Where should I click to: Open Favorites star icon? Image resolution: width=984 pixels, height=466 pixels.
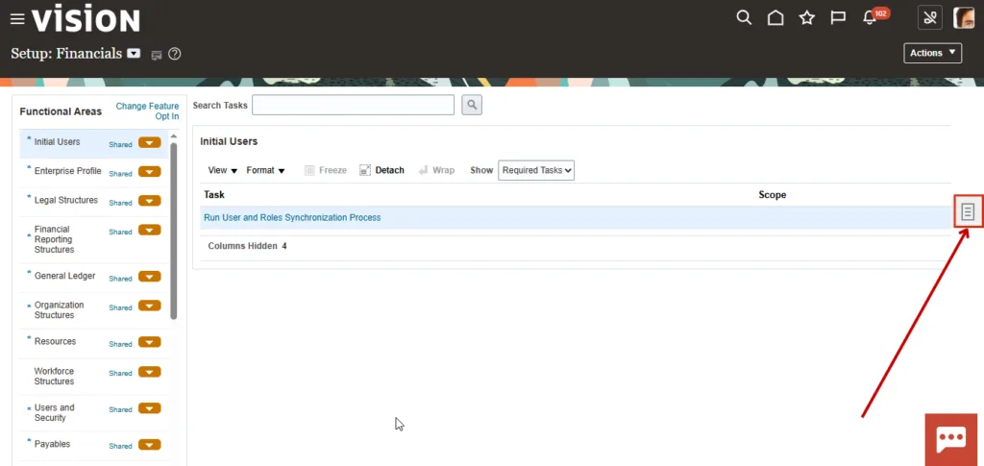coord(807,17)
